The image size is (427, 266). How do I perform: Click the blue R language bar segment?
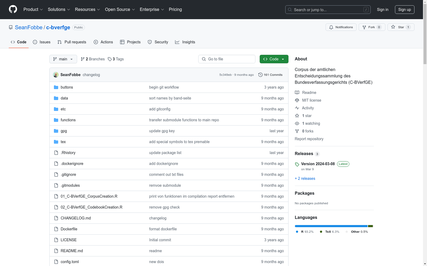tap(331, 226)
